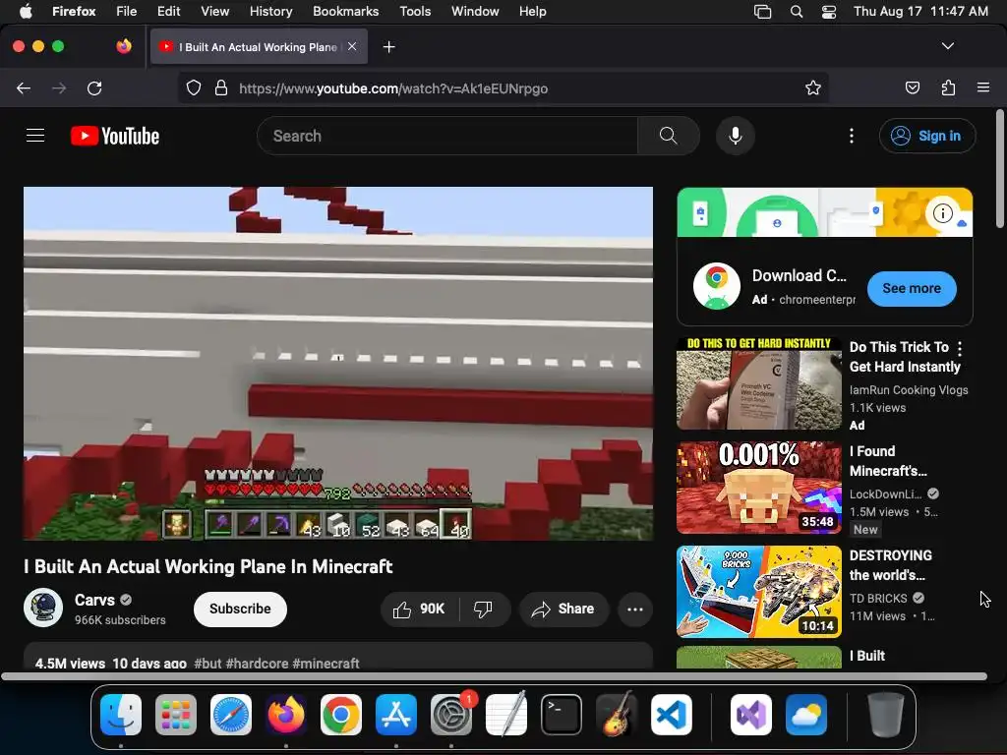1007x755 pixels.
Task: Open Save to Pocket icon
Action: (x=912, y=87)
